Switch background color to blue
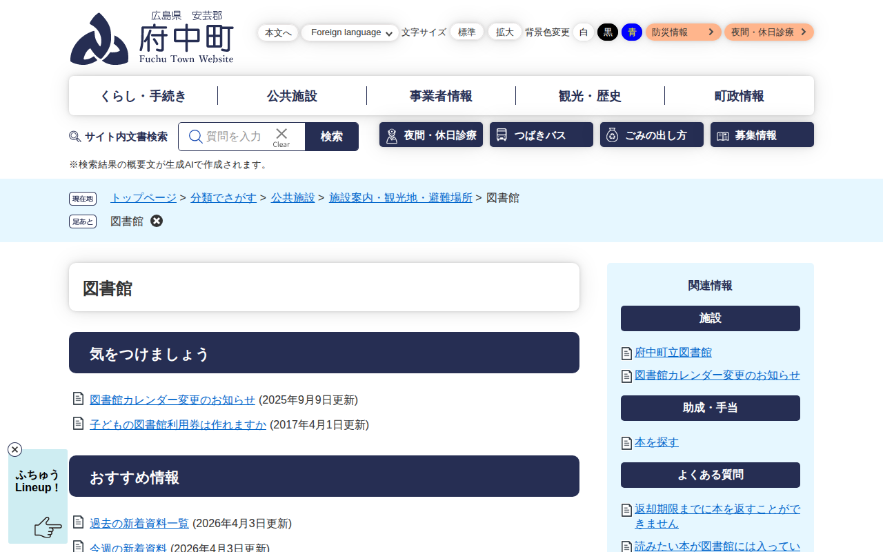The image size is (883, 552). click(x=632, y=32)
